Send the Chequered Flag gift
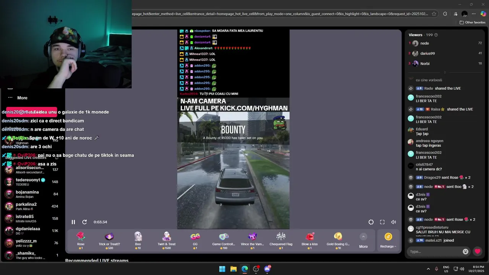 tap(281, 241)
